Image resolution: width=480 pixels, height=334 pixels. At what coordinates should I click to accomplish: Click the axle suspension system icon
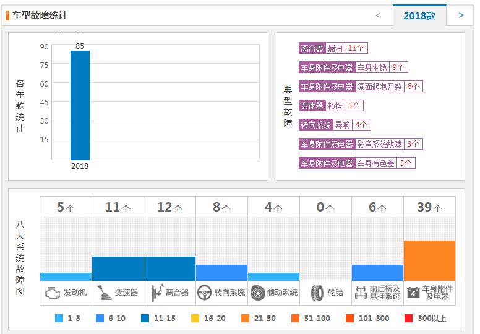point(361,293)
